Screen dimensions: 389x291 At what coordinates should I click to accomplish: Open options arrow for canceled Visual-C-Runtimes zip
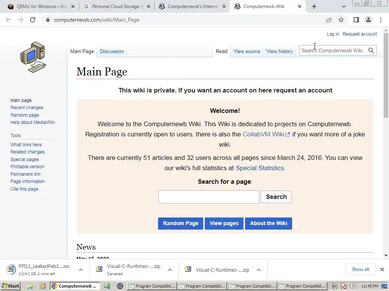170,270
